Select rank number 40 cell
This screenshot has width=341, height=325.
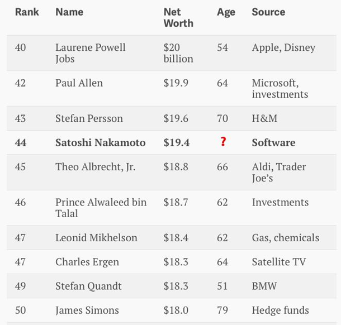(x=20, y=47)
